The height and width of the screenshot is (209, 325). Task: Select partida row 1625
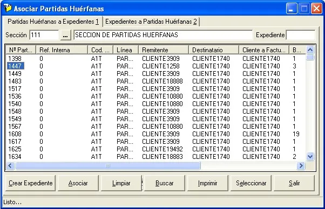coord(155,149)
